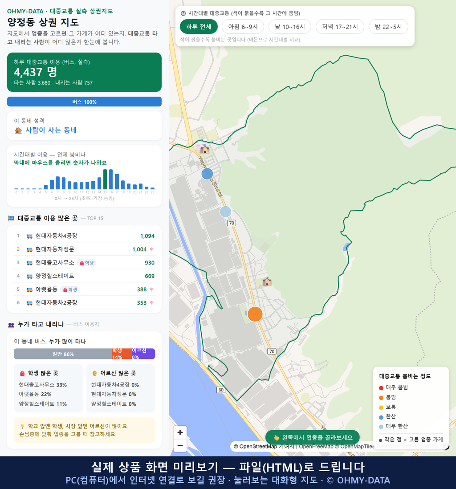This screenshot has height=489, width=456.
Task: Select the 하루 전체 time filter
Action: [199, 27]
